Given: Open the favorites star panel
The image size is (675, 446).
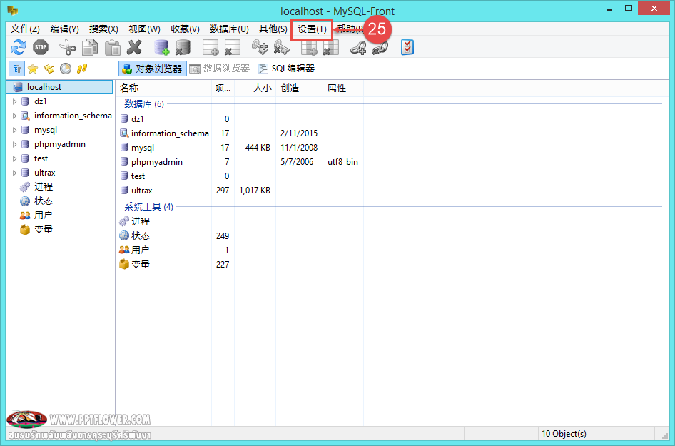Looking at the screenshot, I should [33, 69].
